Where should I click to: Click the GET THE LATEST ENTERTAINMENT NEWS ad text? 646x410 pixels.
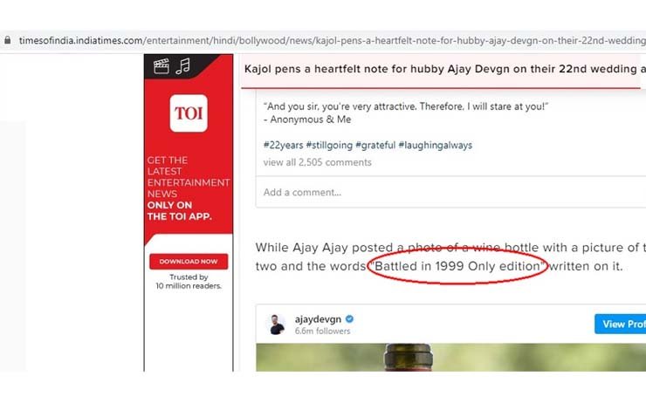click(x=189, y=177)
